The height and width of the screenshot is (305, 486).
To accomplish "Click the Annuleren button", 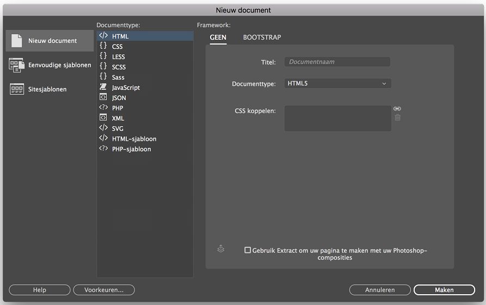I will [380, 290].
